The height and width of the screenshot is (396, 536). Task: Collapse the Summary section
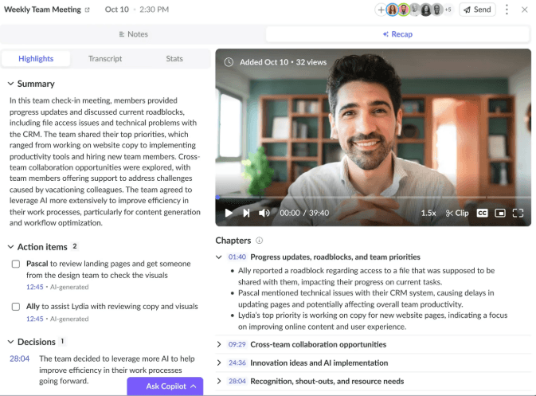pos(10,84)
